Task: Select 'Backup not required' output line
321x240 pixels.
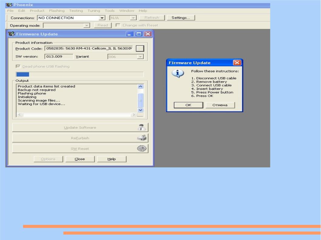Action: 37,90
